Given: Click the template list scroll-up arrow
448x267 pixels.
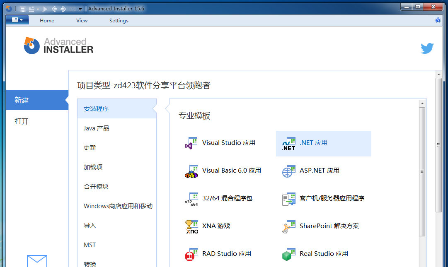Looking at the screenshot, I should [x=422, y=103].
